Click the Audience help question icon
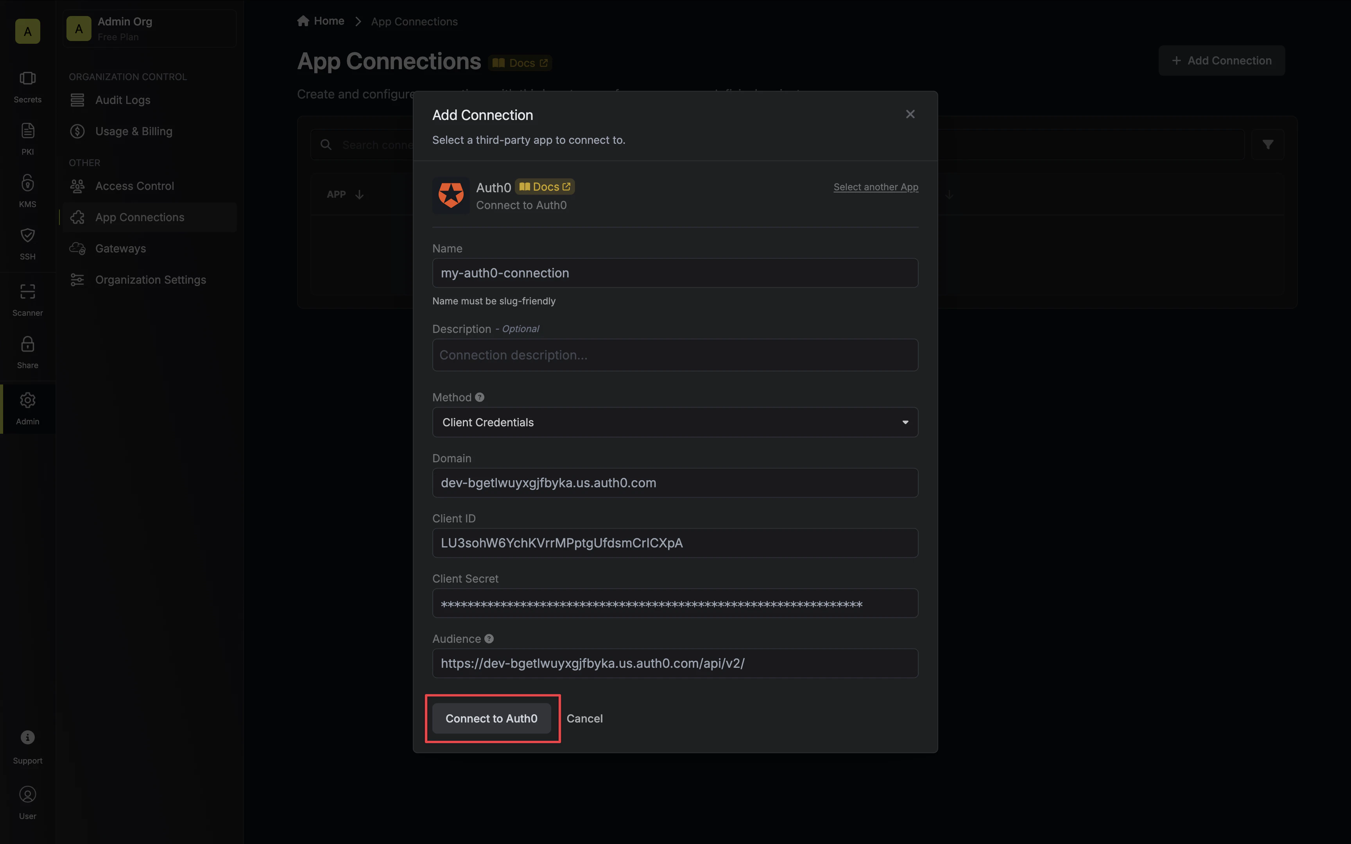This screenshot has width=1351, height=844. [489, 639]
